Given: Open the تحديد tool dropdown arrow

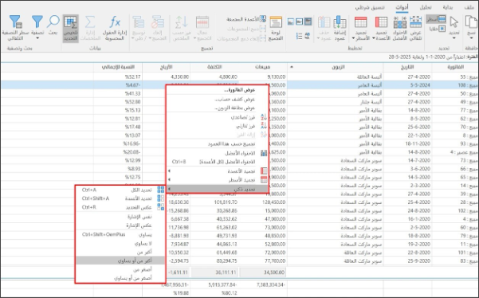Looking at the screenshot, I should (454, 38).
